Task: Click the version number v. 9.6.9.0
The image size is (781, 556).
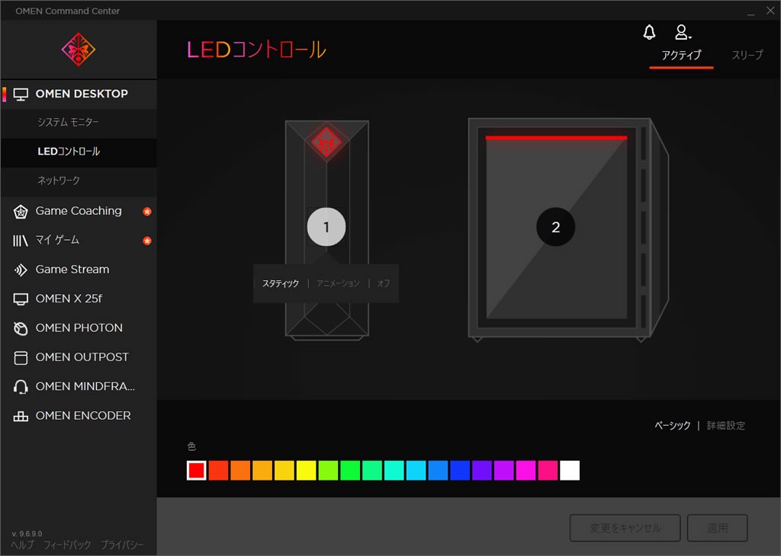Action: (27, 534)
